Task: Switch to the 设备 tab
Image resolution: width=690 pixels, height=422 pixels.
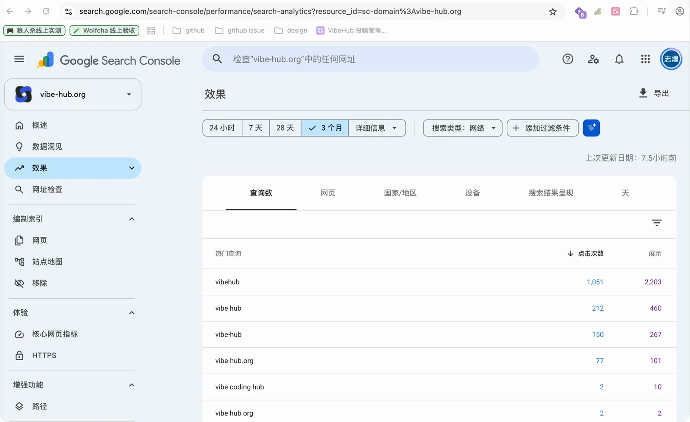Action: click(473, 193)
